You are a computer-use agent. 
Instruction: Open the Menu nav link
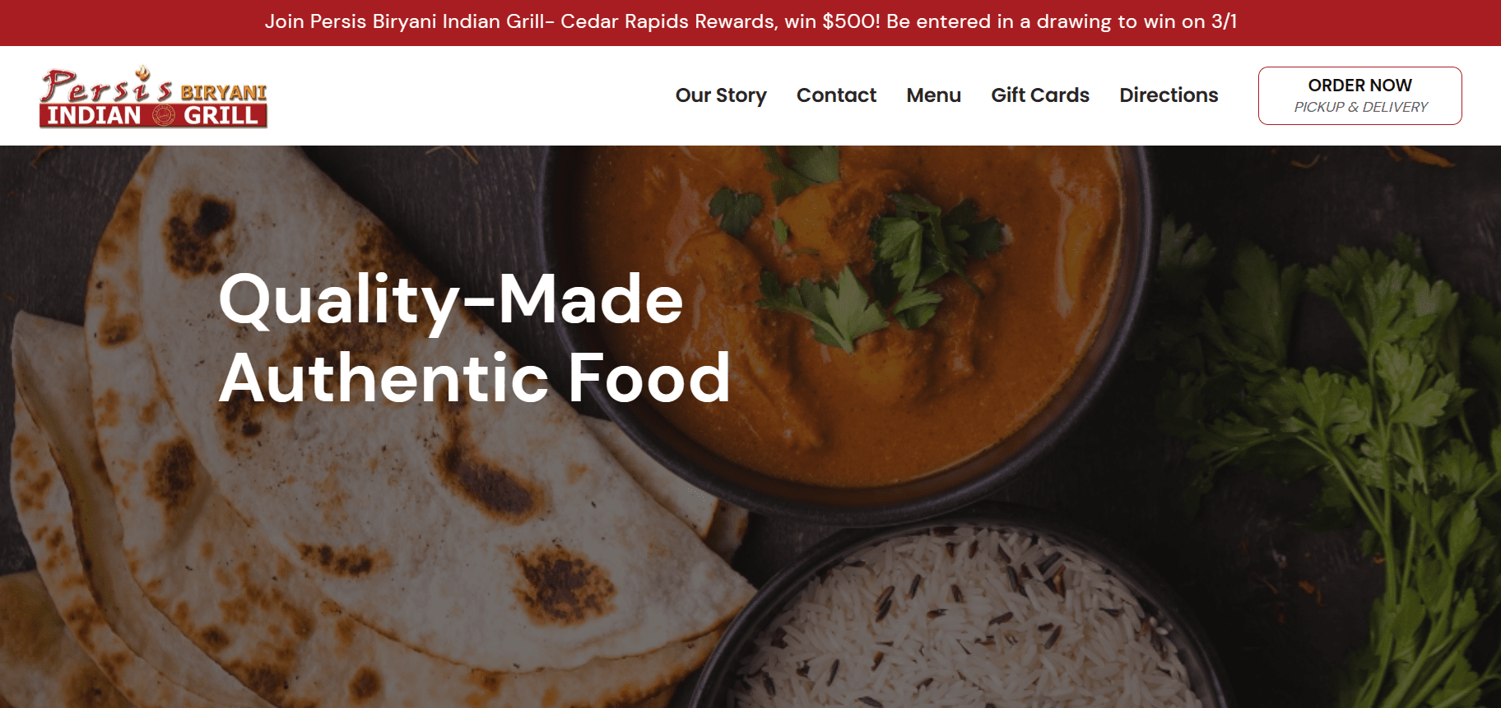click(933, 95)
